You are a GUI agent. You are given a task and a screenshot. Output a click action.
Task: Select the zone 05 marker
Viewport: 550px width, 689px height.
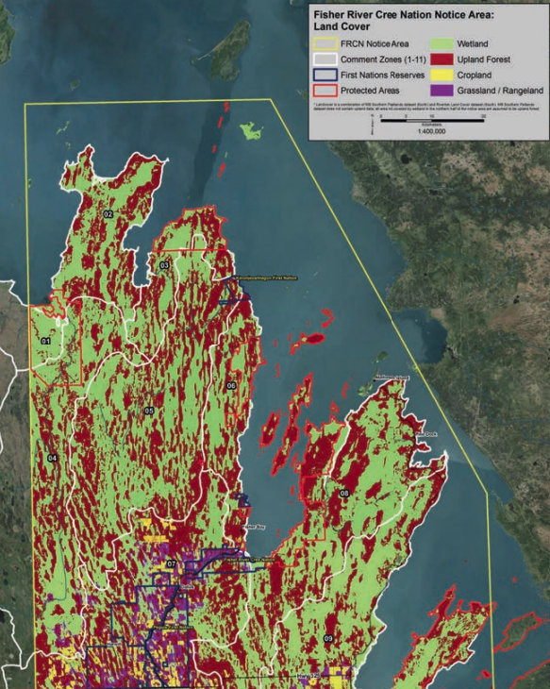tap(149, 411)
